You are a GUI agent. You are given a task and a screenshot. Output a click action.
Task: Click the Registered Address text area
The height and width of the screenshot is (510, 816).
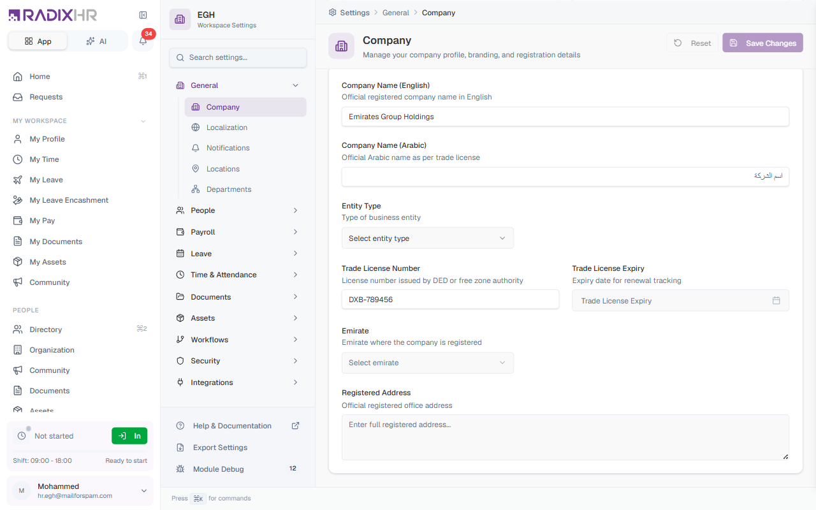pos(565,437)
